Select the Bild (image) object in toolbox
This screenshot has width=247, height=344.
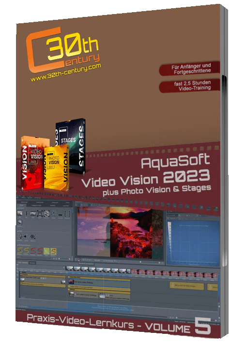[x=20, y=213]
